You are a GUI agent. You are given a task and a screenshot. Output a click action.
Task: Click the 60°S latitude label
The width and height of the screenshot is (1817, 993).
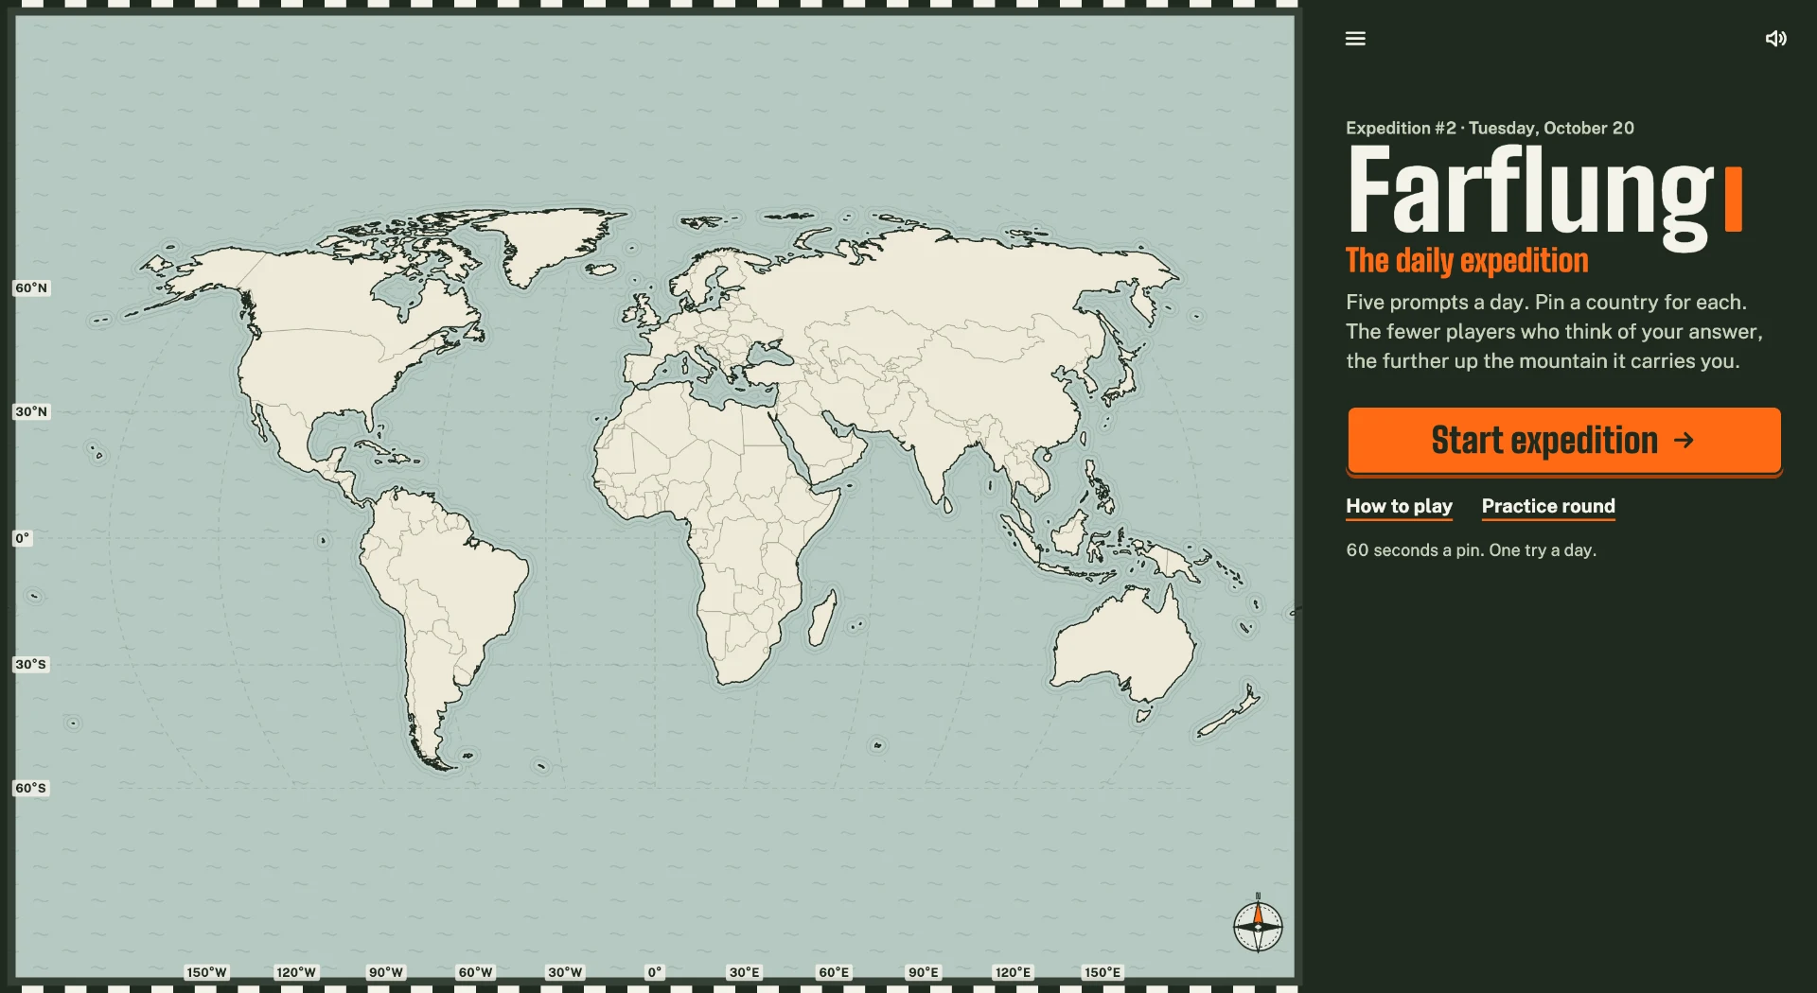30,788
